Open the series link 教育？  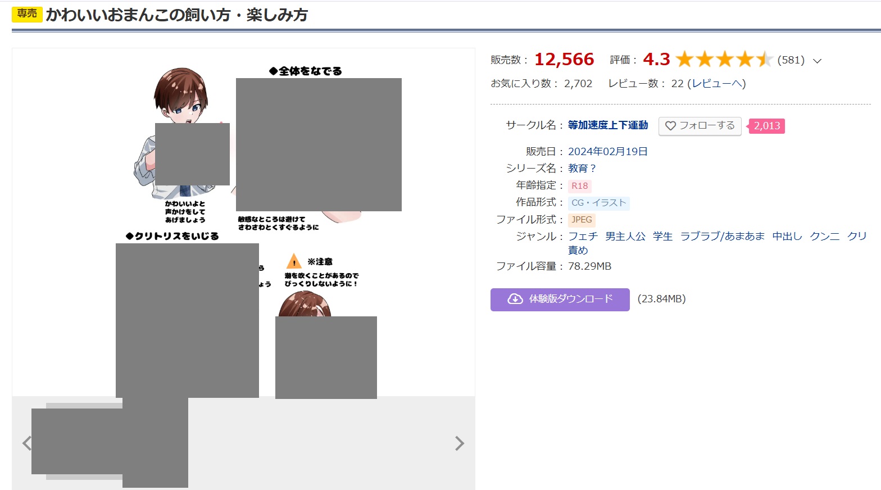coord(582,169)
